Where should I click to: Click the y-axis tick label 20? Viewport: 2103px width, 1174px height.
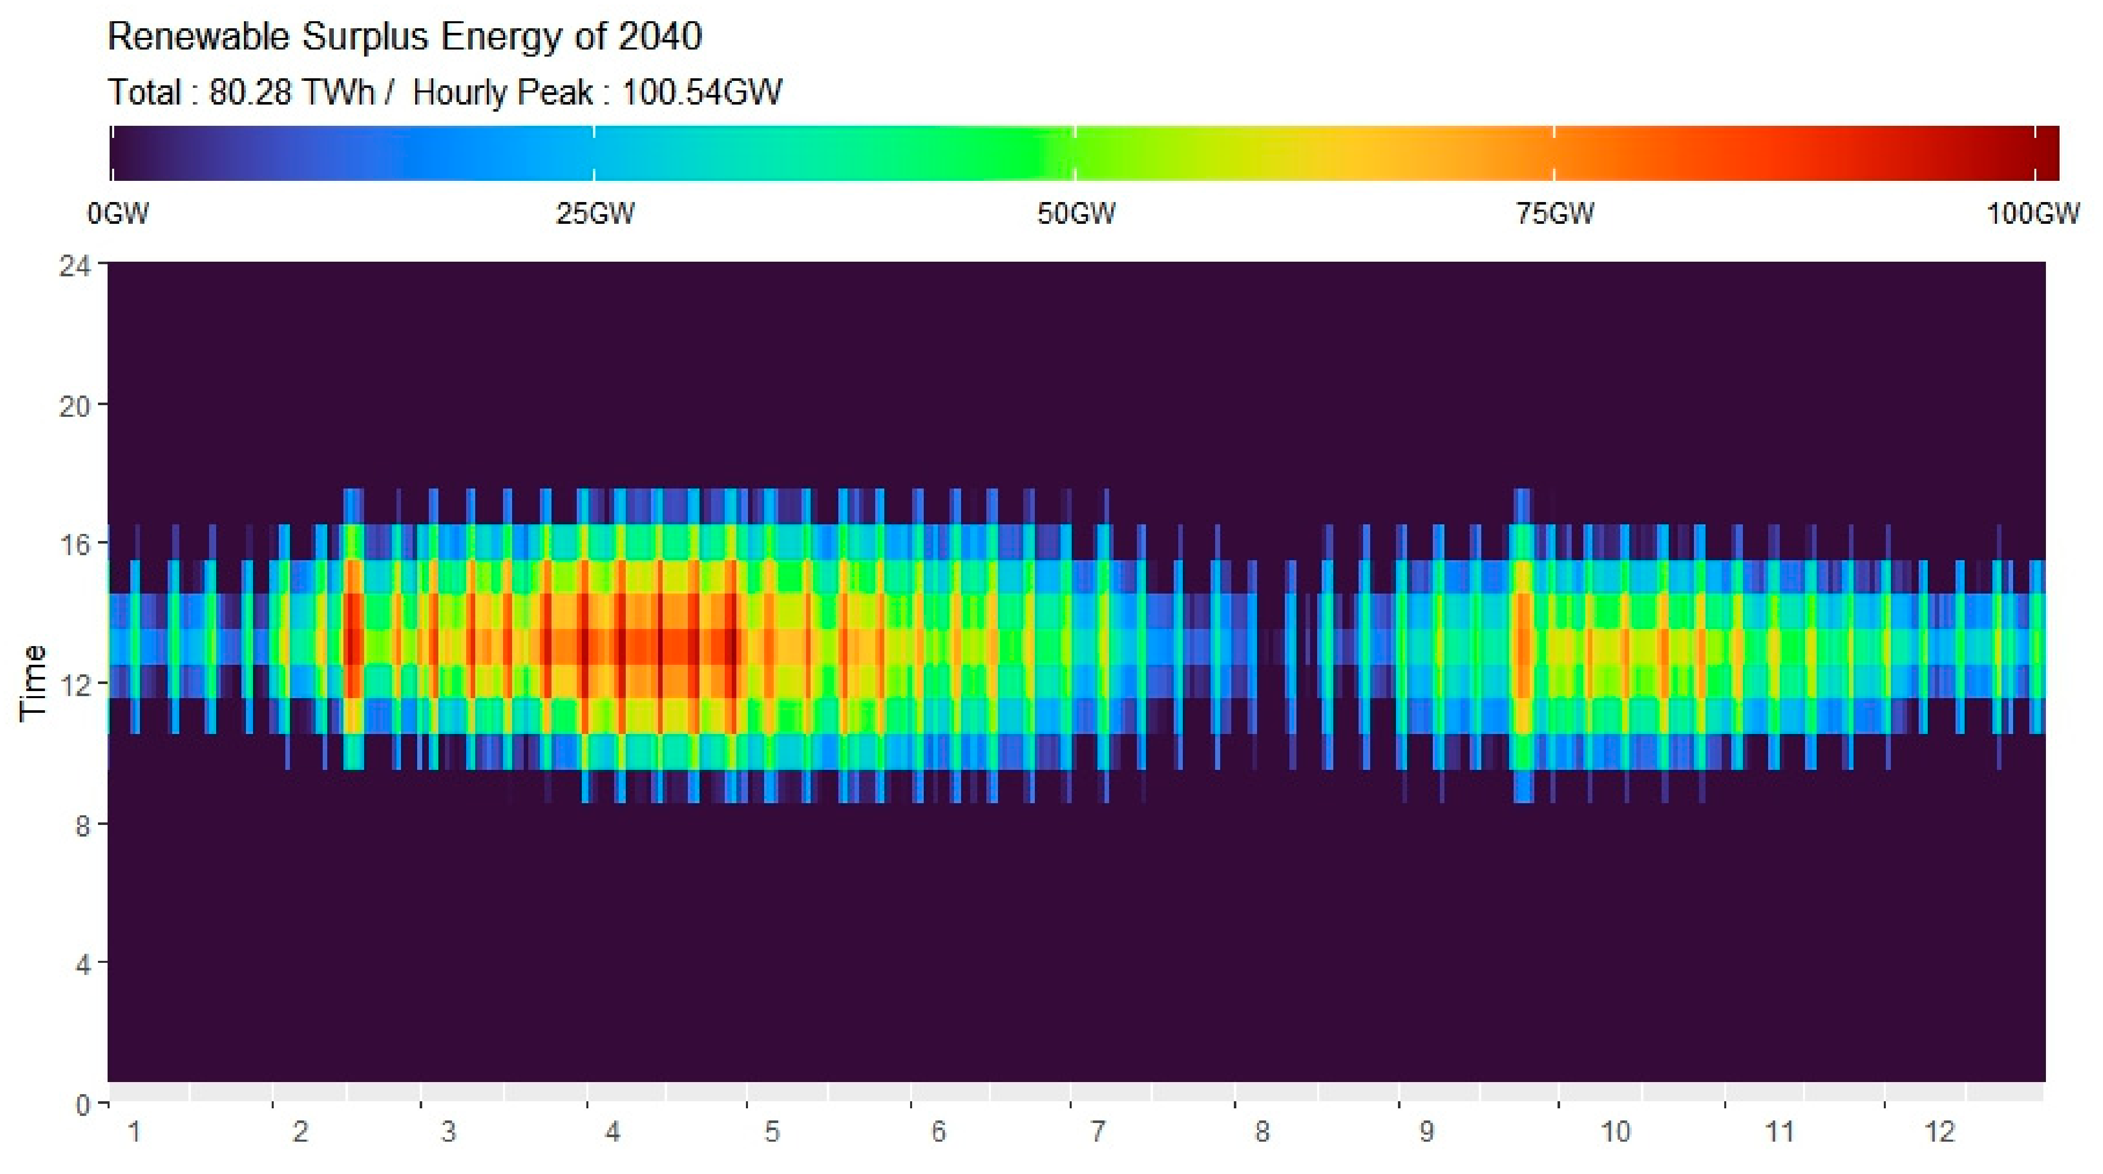point(74,406)
